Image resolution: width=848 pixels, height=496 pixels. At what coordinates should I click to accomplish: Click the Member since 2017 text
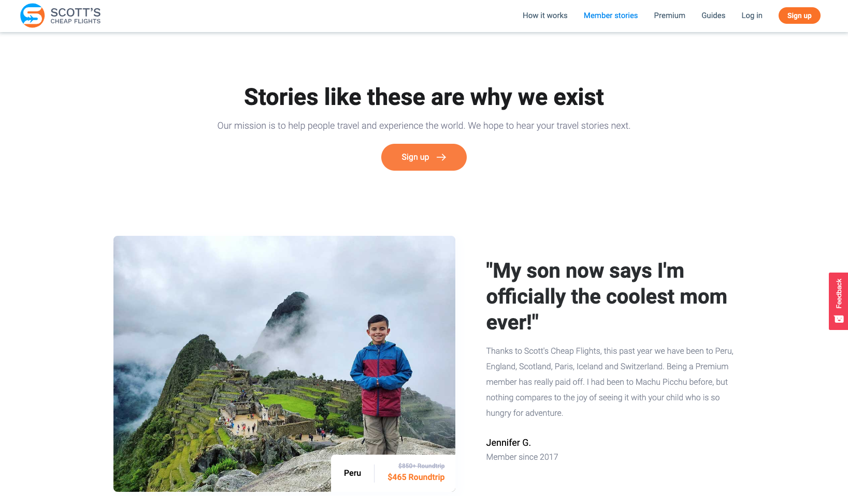click(x=522, y=457)
